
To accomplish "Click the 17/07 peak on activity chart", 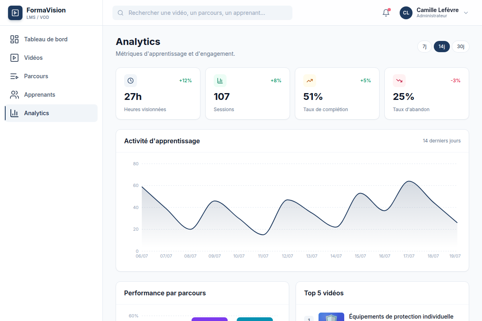I will click(x=409, y=181).
